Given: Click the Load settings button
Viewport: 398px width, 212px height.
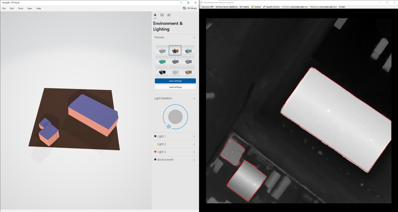Looking at the screenshot, I should point(175,87).
